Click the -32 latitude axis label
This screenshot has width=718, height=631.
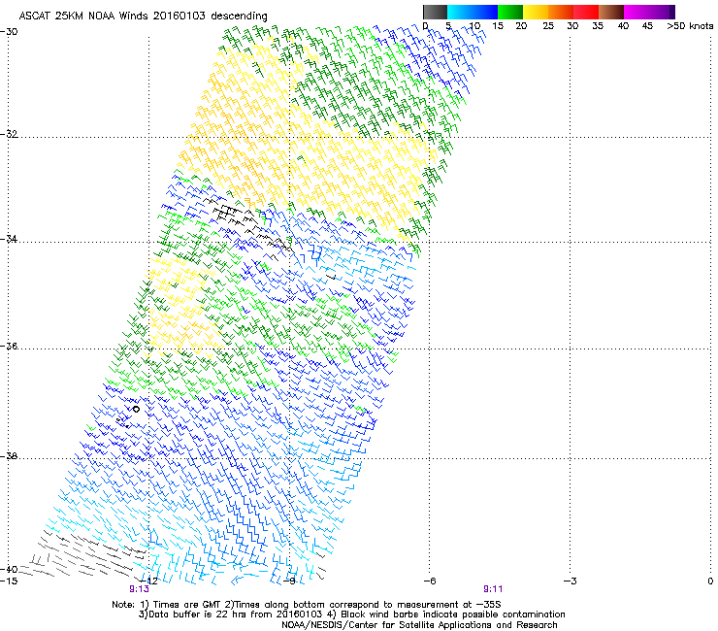tap(9, 134)
